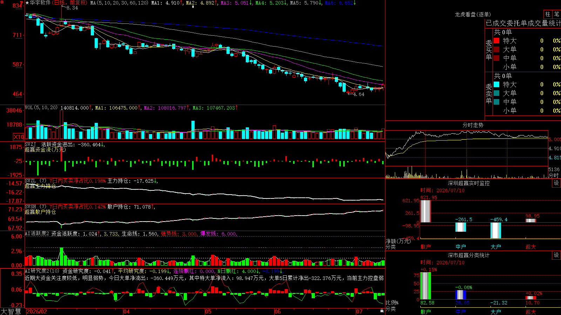
Task: Click the AI研究度2(10) indicator label
Action: coord(42,271)
